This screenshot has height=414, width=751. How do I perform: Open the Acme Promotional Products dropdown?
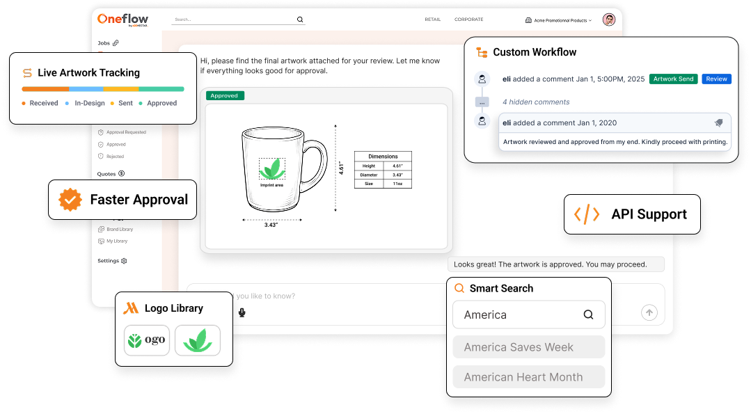[x=561, y=21]
